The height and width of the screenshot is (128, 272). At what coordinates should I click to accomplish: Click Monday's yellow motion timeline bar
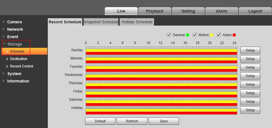point(161,59)
